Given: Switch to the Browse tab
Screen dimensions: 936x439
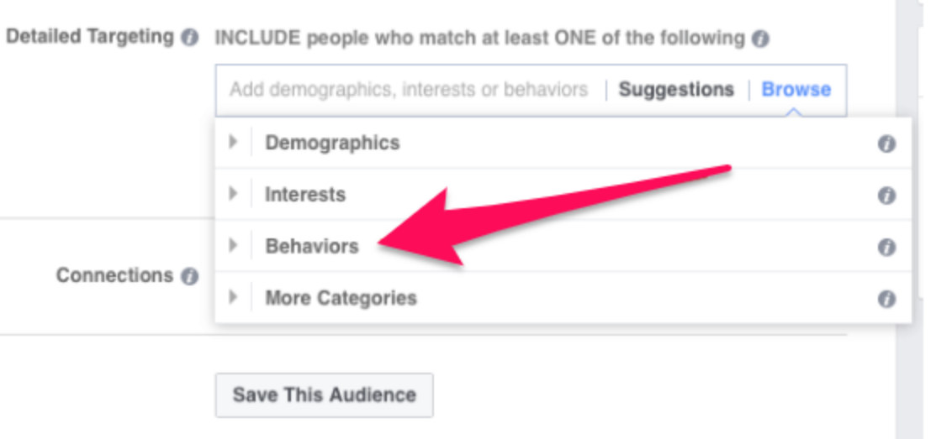Looking at the screenshot, I should [x=796, y=89].
